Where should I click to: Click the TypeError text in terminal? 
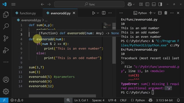click(129, 84)
